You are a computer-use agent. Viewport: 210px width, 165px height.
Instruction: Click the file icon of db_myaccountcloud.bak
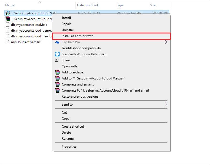click(x=8, y=25)
